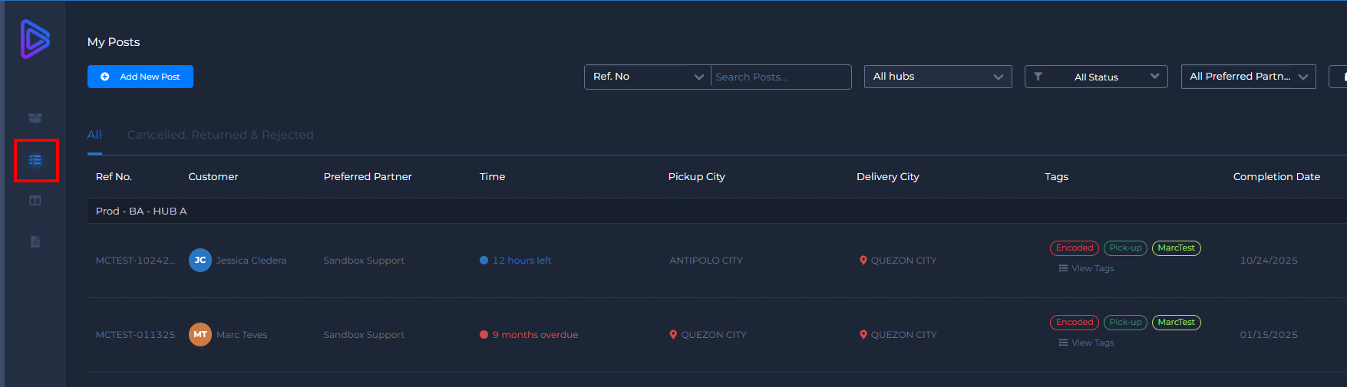The image size is (1347, 387).
Task: Click Marc Teves' MT avatar
Action: (x=200, y=335)
